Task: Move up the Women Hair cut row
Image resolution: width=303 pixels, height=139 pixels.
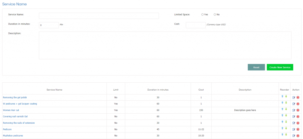Action: (x=282, y=109)
